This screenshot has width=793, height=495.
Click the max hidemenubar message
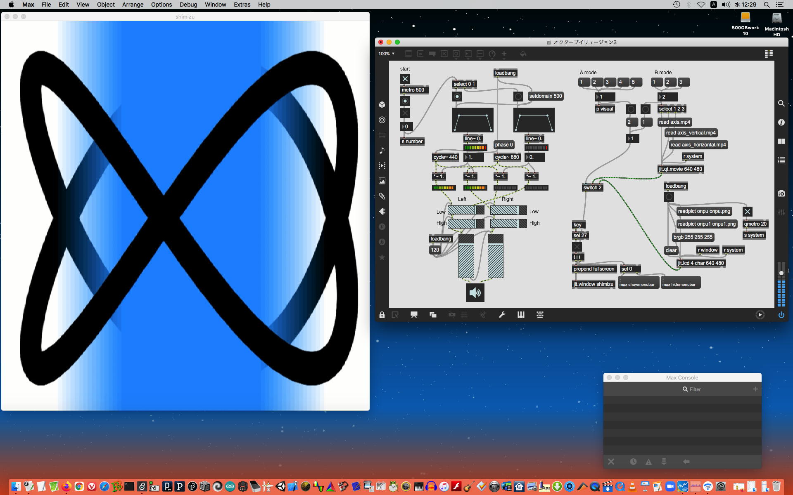pos(680,283)
